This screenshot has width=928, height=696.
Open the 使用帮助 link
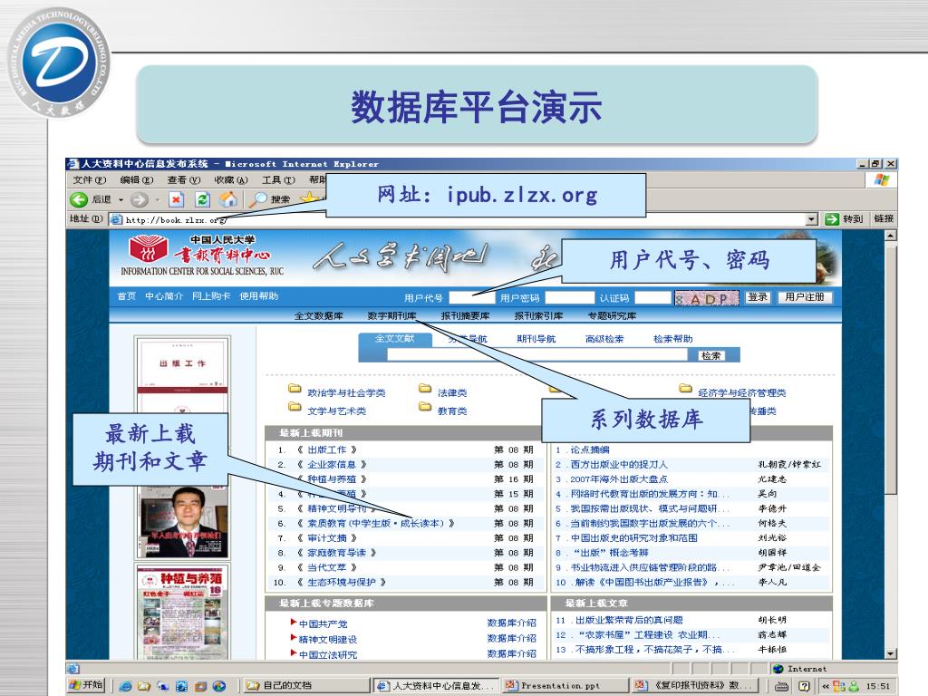258,296
